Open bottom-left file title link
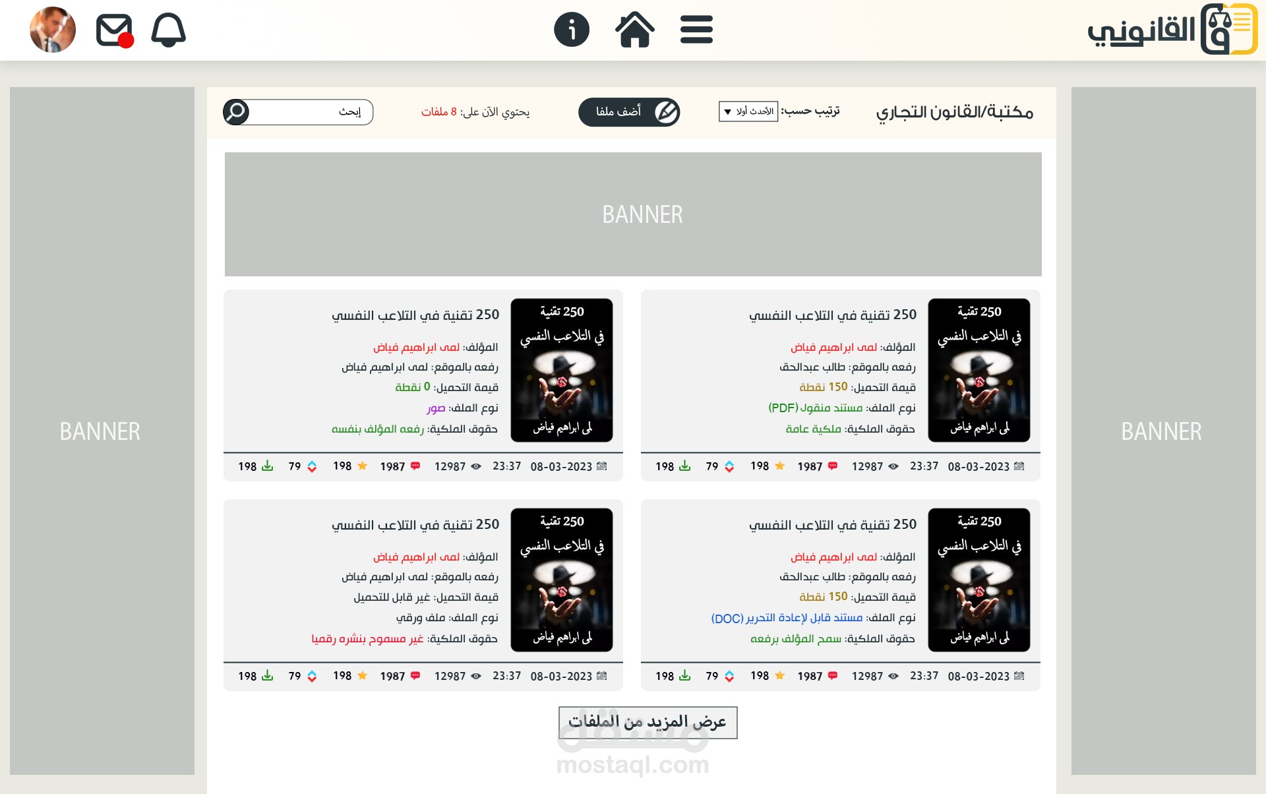 (415, 525)
